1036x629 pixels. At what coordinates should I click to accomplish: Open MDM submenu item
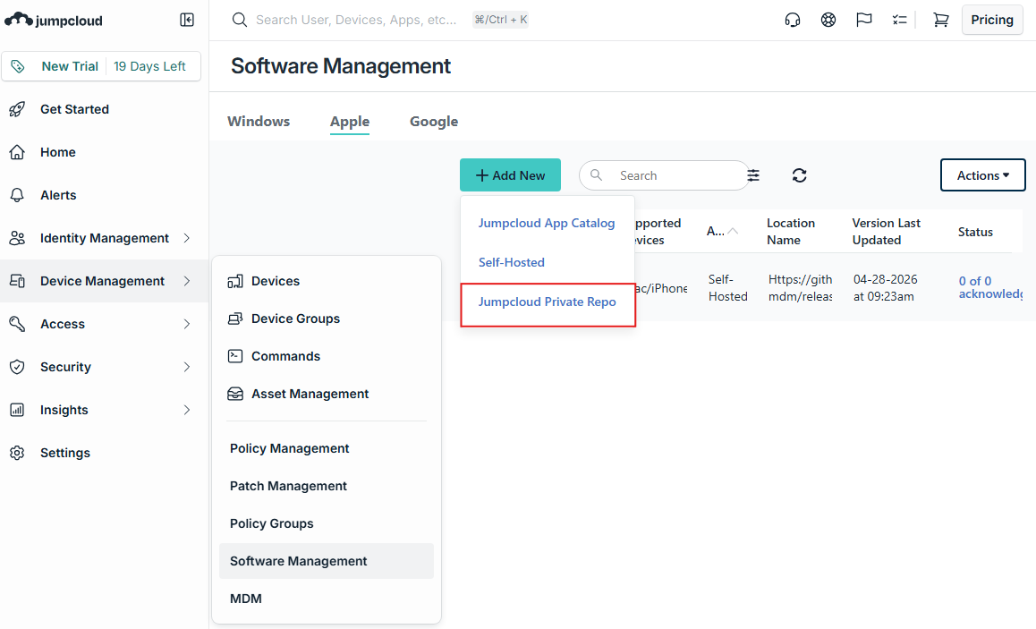[246, 599]
